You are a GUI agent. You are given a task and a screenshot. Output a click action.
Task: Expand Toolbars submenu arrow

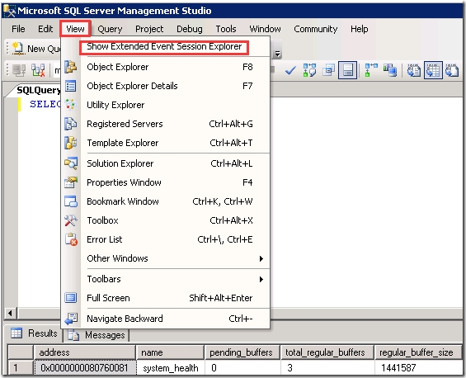(261, 279)
